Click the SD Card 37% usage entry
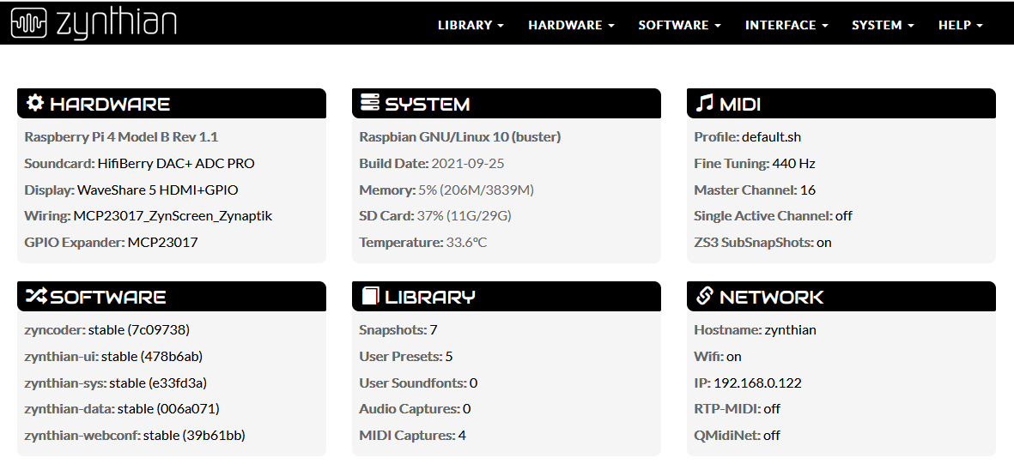Screen dimensions: 1014x476 pos(435,216)
